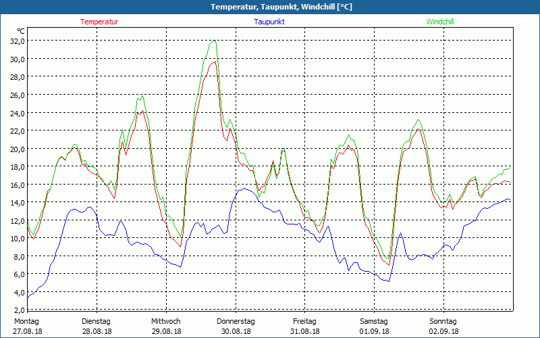Click the '26,0' y-axis value
Image resolution: width=540 pixels, height=338 pixels.
pyautogui.click(x=18, y=95)
